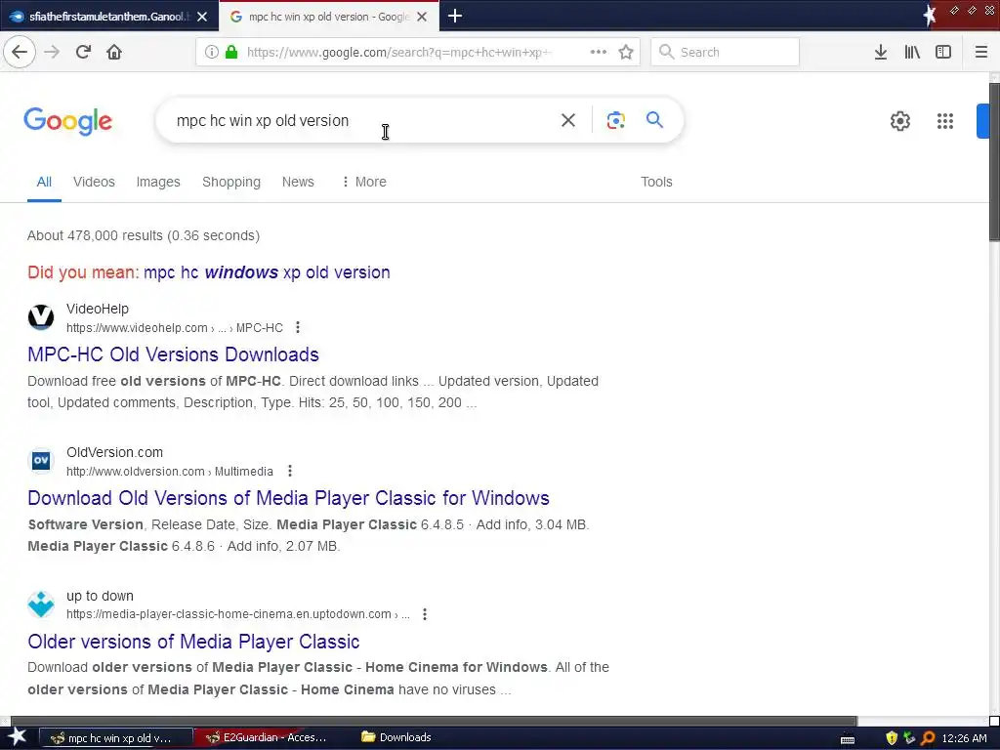Open the Google apps grid
Screen dimensions: 1000x750
click(x=945, y=121)
